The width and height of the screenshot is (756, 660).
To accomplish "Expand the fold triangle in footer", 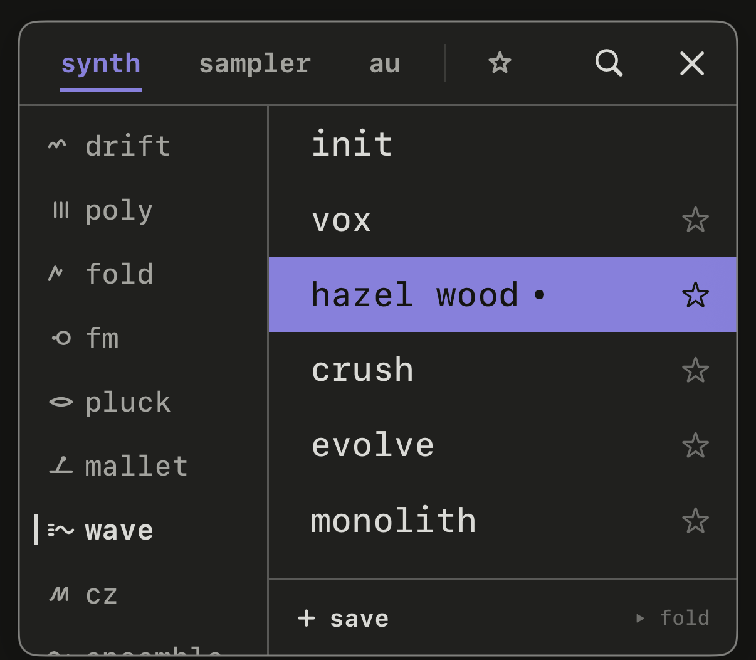I will click(640, 618).
